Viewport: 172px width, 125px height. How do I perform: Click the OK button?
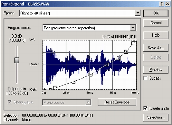point(156,13)
